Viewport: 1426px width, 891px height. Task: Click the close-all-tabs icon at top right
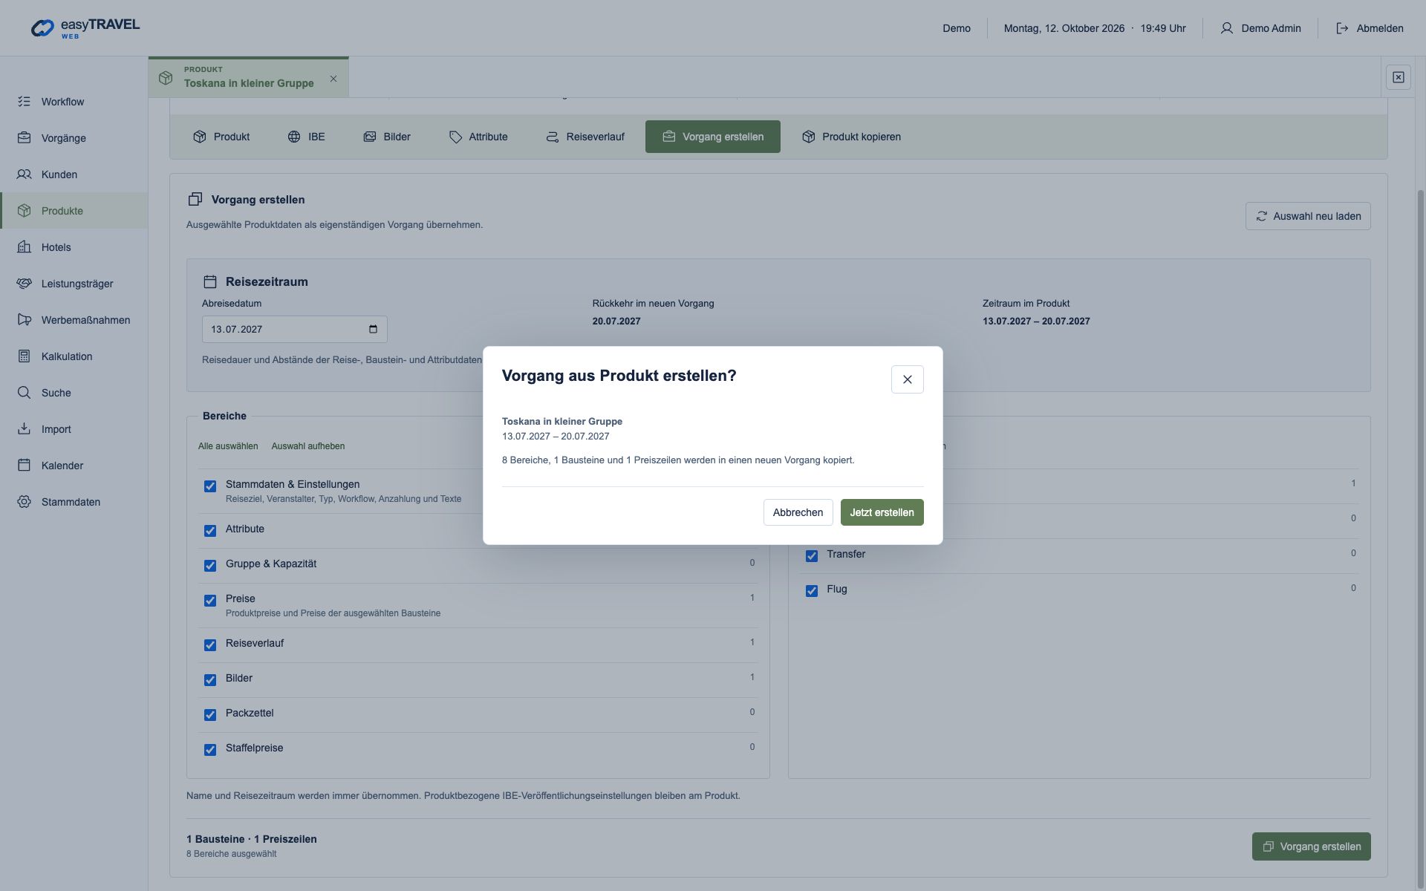pos(1398,77)
